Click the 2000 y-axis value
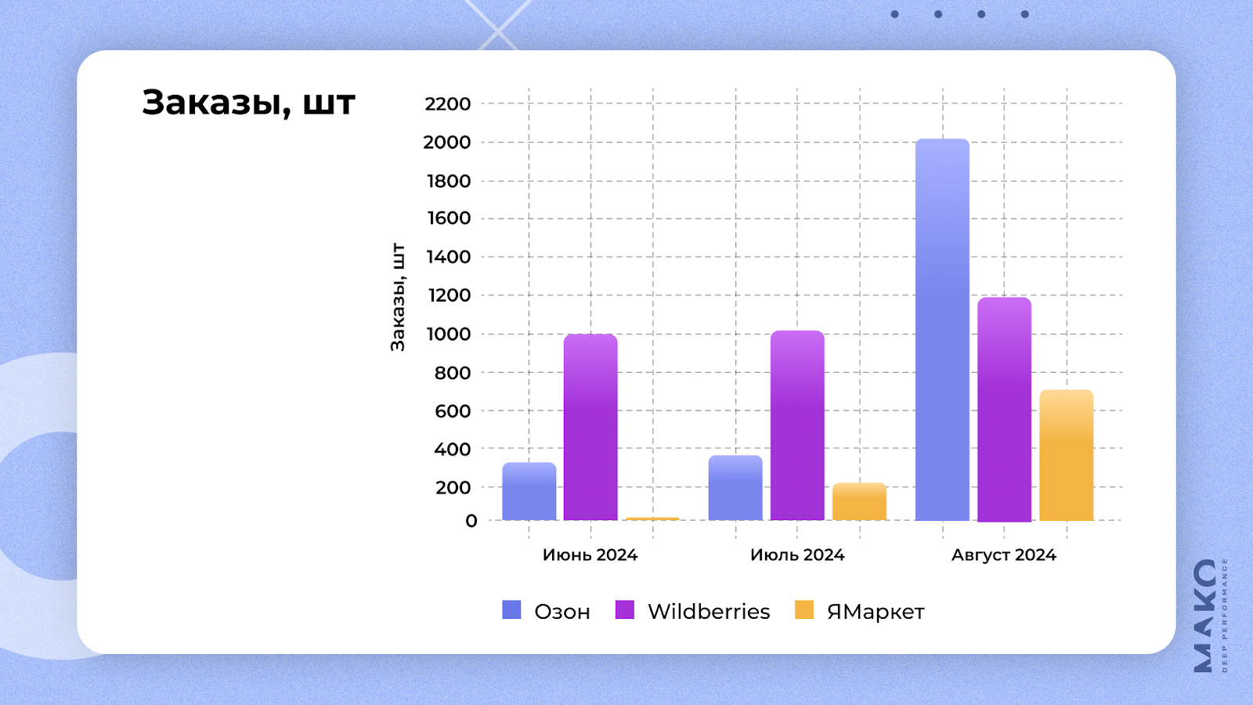The height and width of the screenshot is (705, 1253). [x=447, y=142]
